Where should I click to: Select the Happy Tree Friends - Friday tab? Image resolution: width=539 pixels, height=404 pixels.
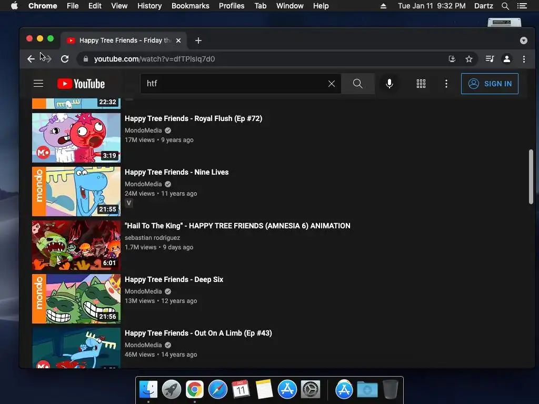click(x=124, y=41)
